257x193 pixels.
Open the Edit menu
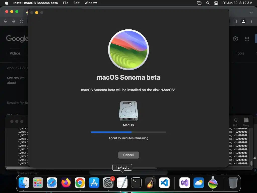(x=76, y=3)
